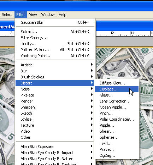Launch Filter Gallery dialog
Viewport: 153px width, 165px height.
[x=55, y=38]
